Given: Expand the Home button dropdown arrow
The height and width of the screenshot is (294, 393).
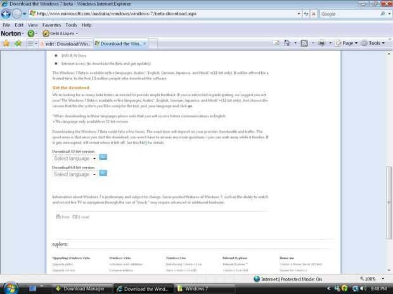Looking at the screenshot, I should pos(295,43).
